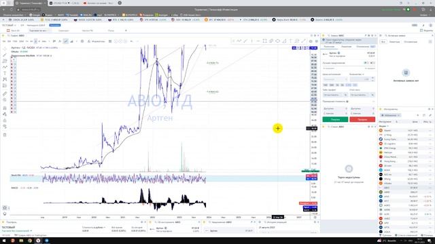Image resolution: width=435 pixels, height=244 pixels.
Task: Select the Все tab in Active orders panel
Action: coord(383,42)
